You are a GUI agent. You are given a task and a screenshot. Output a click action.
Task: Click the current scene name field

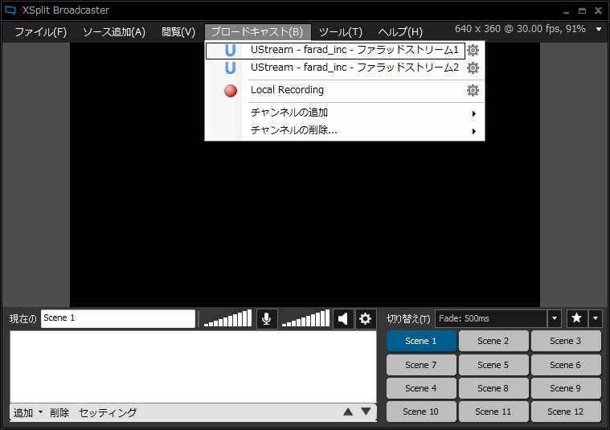click(118, 318)
